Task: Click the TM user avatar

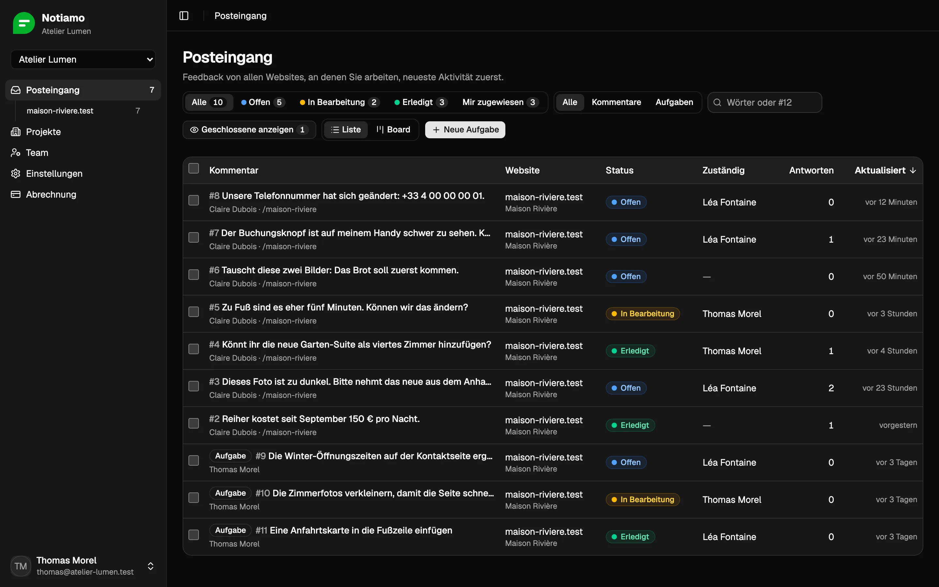Action: click(21, 566)
